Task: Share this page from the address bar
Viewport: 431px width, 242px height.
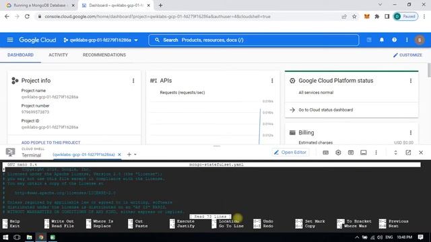Action: tap(344, 16)
